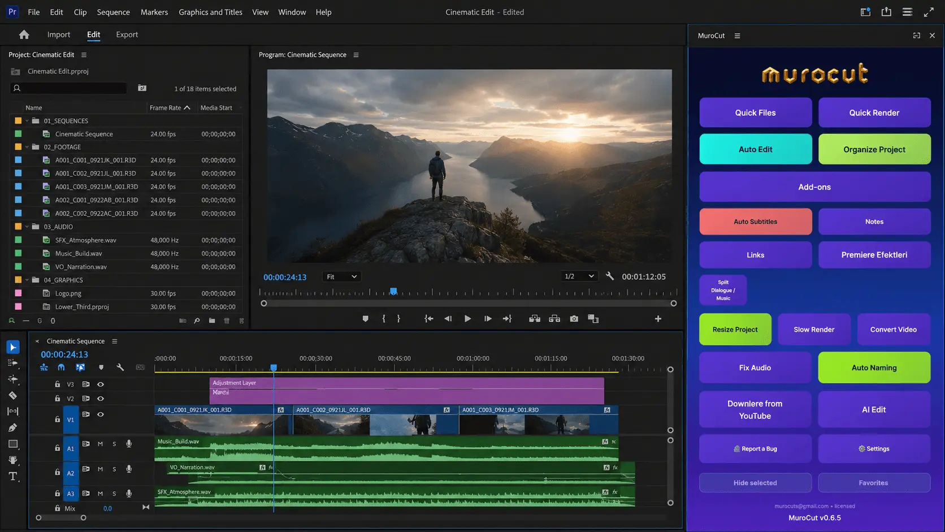
Task: Collapse the 03_AUDIO bin
Action: [27, 227]
